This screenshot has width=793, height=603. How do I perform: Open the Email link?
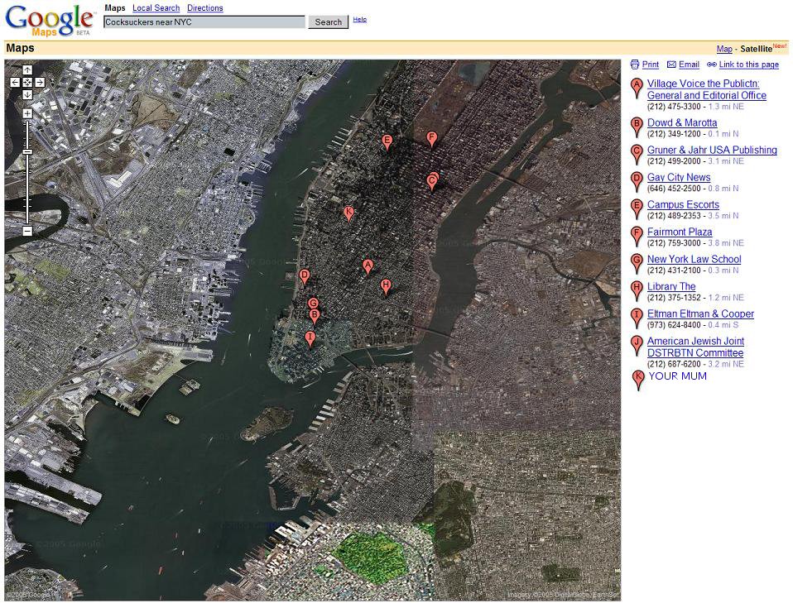689,65
